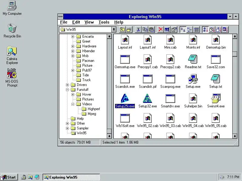The image size is (242, 181).
Task: Click the file pane scrollbar thumb
Action: point(235,54)
